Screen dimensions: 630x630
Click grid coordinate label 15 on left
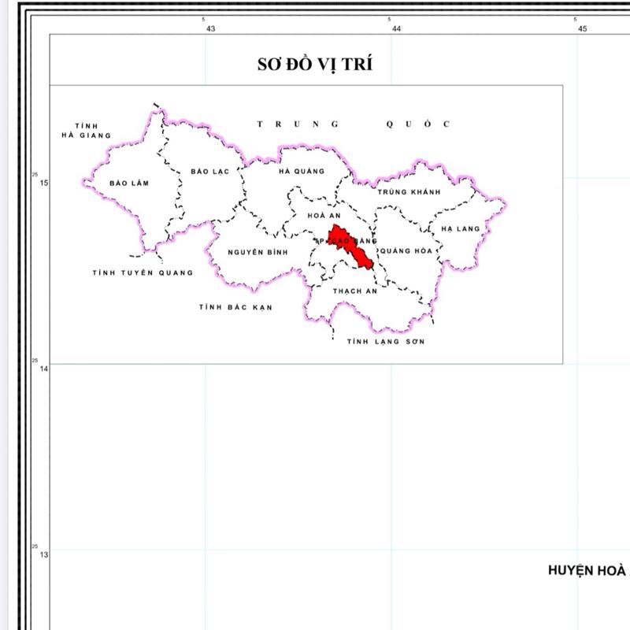pos(43,183)
